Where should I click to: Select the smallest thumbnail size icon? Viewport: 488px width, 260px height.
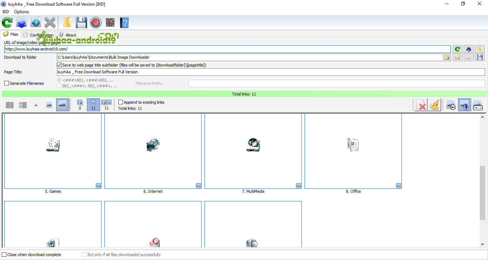36,105
